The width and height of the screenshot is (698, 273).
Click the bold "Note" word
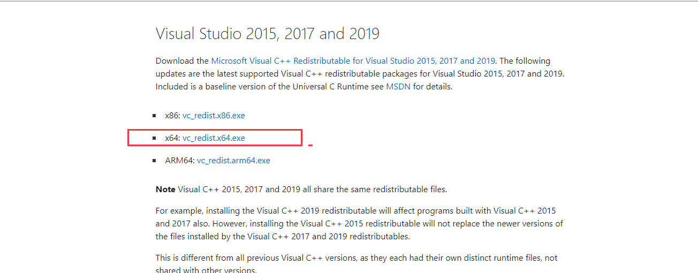(165, 189)
